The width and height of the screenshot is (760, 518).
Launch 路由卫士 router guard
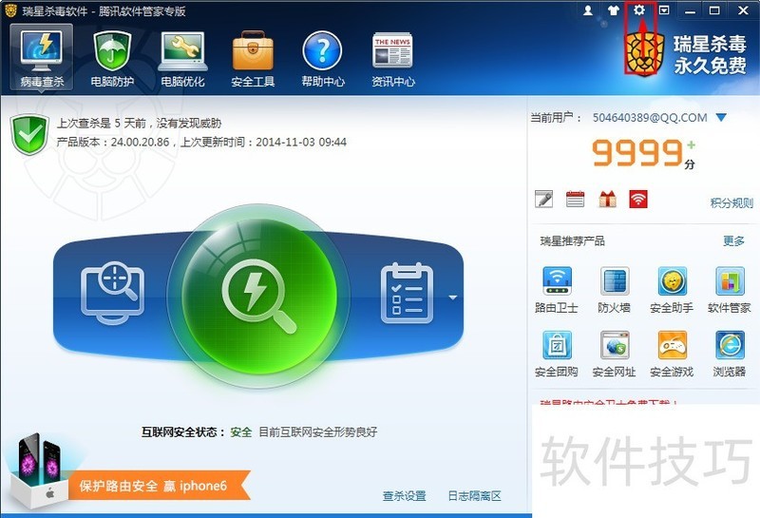pos(557,290)
